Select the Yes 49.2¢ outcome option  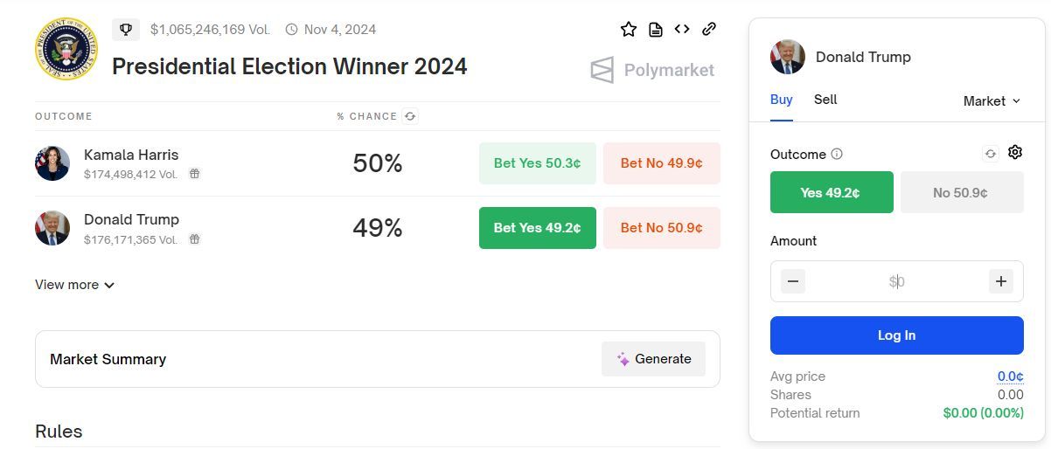coord(832,192)
